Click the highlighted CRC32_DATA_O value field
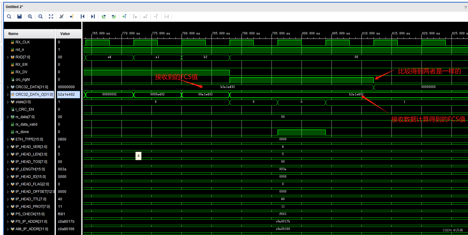 point(68,94)
